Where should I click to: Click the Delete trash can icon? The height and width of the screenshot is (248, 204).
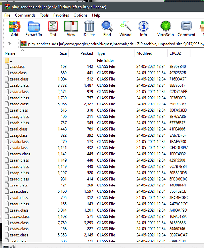click(x=89, y=26)
